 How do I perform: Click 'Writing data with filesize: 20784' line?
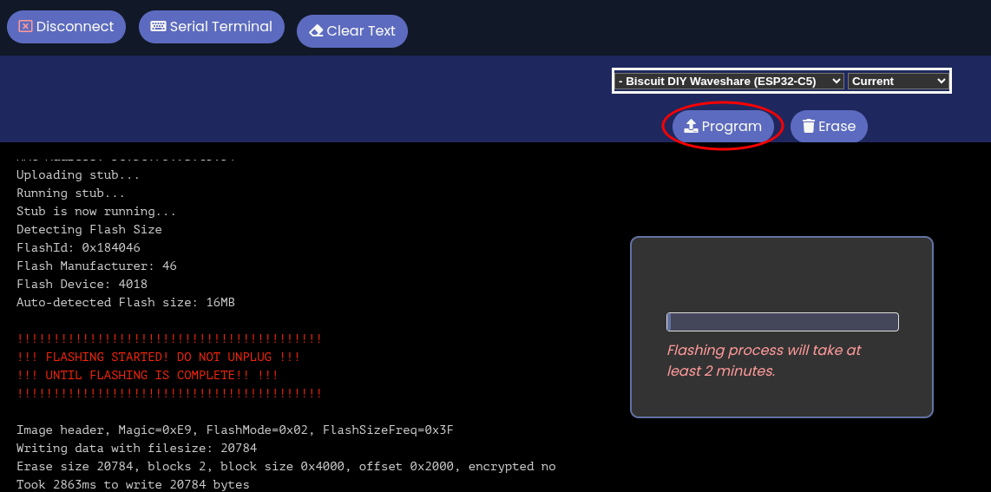[x=136, y=449]
